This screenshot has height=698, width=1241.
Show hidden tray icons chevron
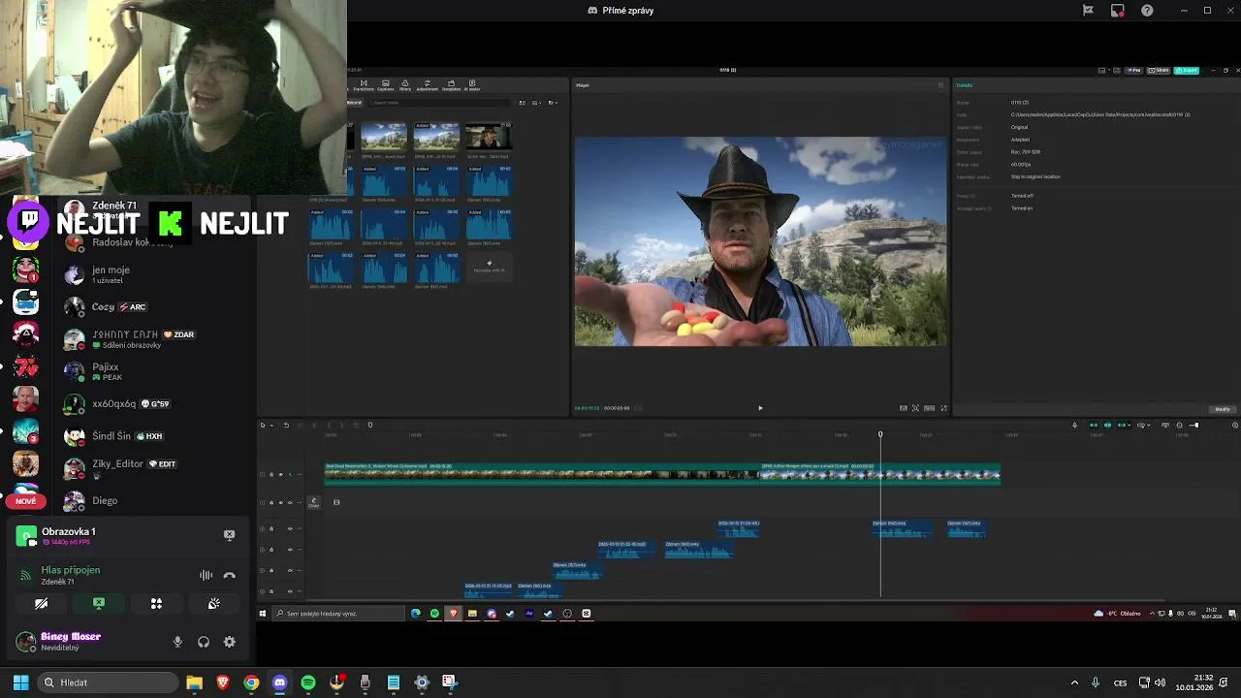pos(1074,682)
